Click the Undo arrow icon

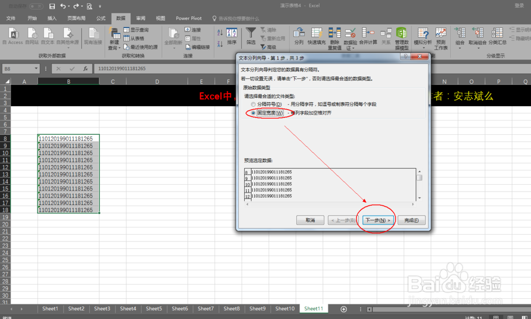(x=63, y=6)
